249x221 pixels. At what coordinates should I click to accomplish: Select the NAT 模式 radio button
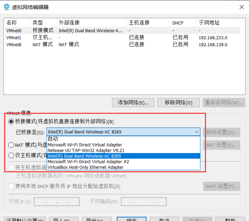click(11, 145)
